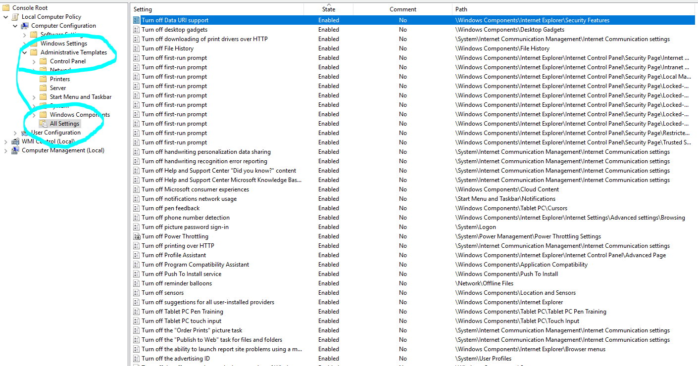The height and width of the screenshot is (366, 698).
Task: Click the Administrative Templates folder icon
Action: (x=34, y=52)
